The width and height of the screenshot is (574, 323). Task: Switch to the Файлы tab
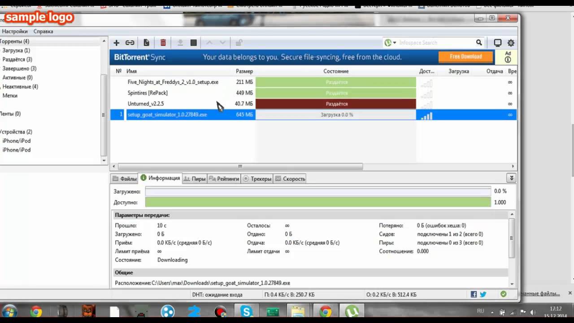click(124, 179)
